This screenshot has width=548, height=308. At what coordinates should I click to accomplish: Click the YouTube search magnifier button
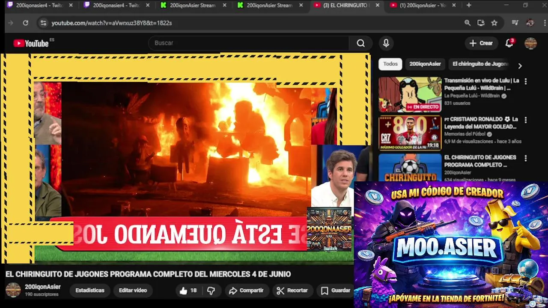[x=361, y=43]
